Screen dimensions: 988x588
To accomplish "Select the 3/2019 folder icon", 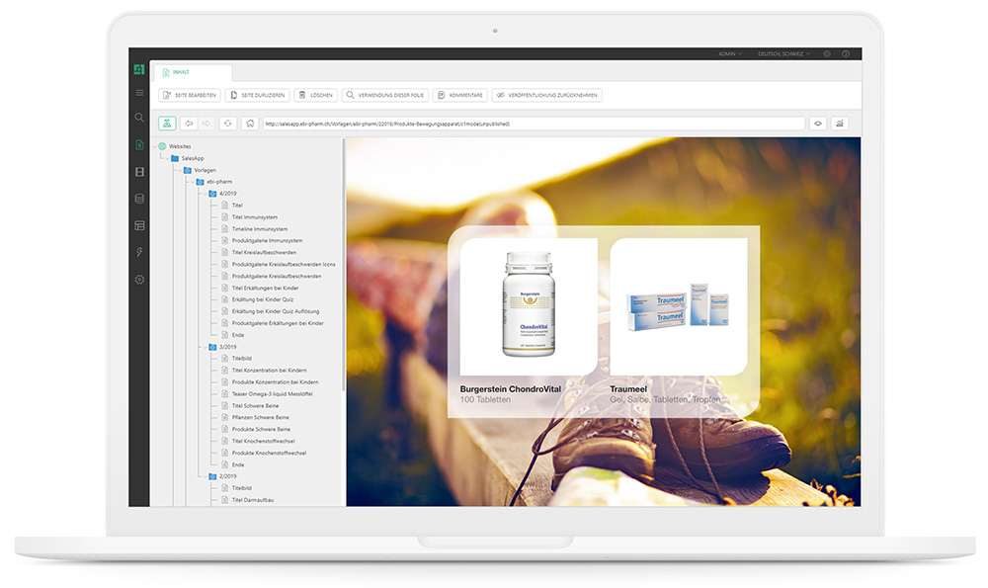I will 213,347.
